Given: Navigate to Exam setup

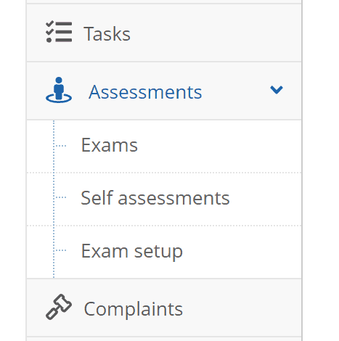Looking at the screenshot, I should (132, 252).
